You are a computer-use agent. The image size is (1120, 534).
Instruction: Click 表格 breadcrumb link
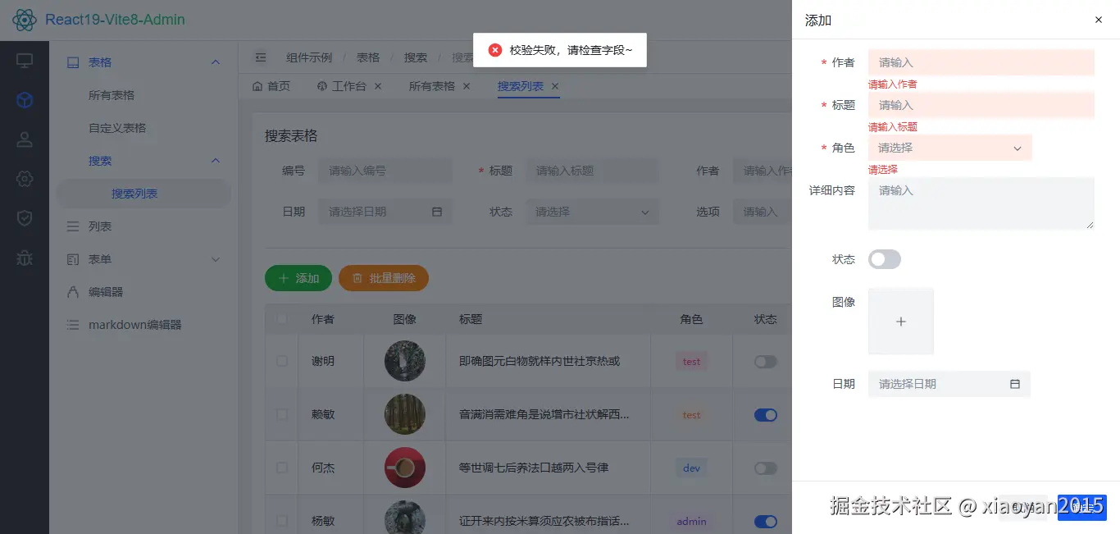coord(368,57)
